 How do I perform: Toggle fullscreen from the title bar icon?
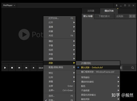(129, 5)
